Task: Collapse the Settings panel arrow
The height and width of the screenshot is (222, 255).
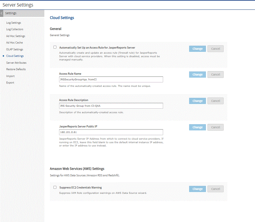Action: 2,13
